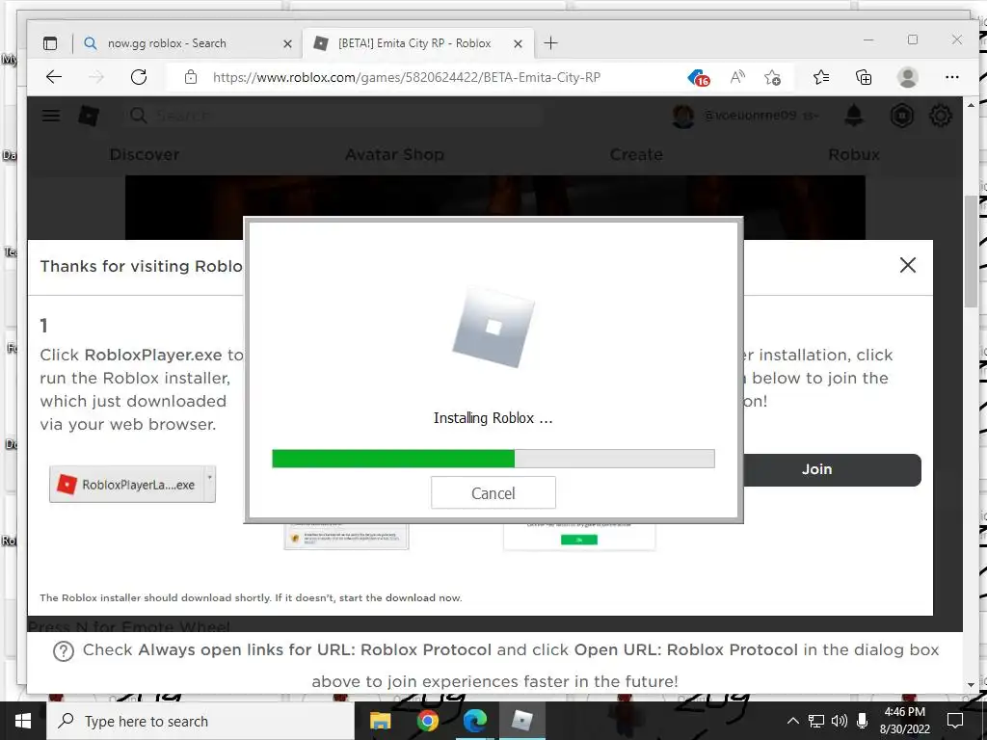987x740 pixels.
Task: Open the Robux menu item
Action: [x=854, y=154]
